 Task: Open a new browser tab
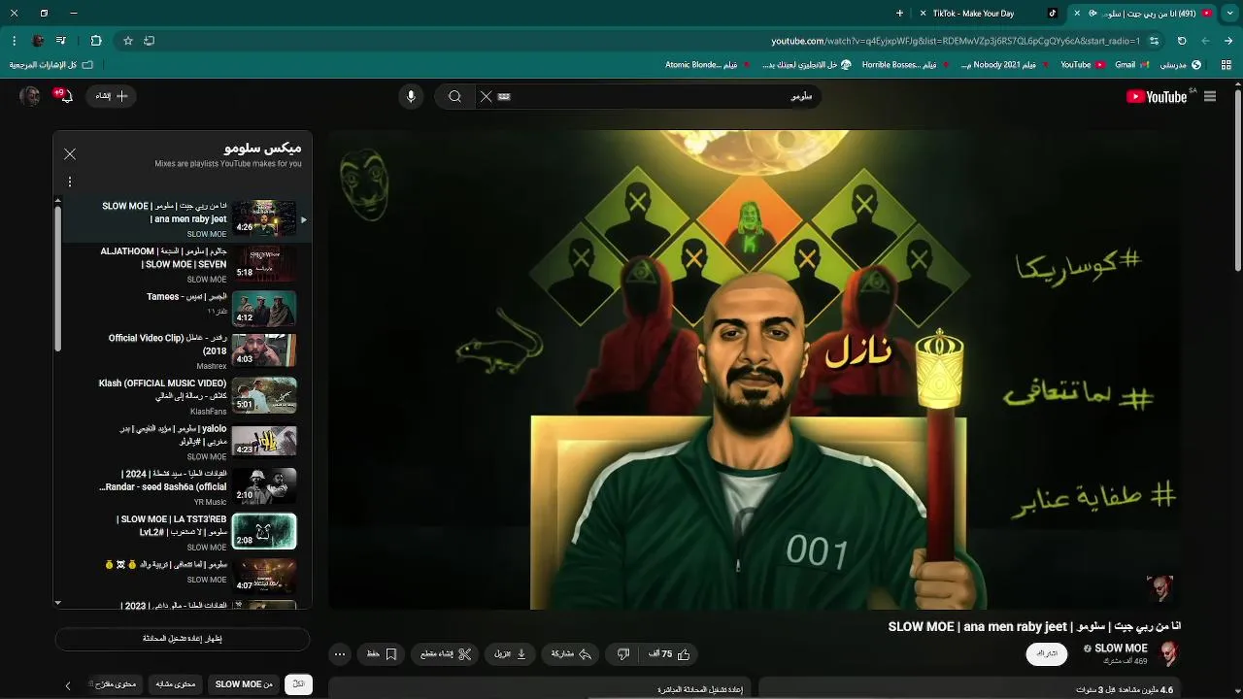899,14
